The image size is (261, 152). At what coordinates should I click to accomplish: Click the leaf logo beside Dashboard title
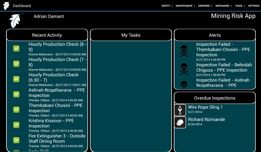pyautogui.click(x=7, y=5)
